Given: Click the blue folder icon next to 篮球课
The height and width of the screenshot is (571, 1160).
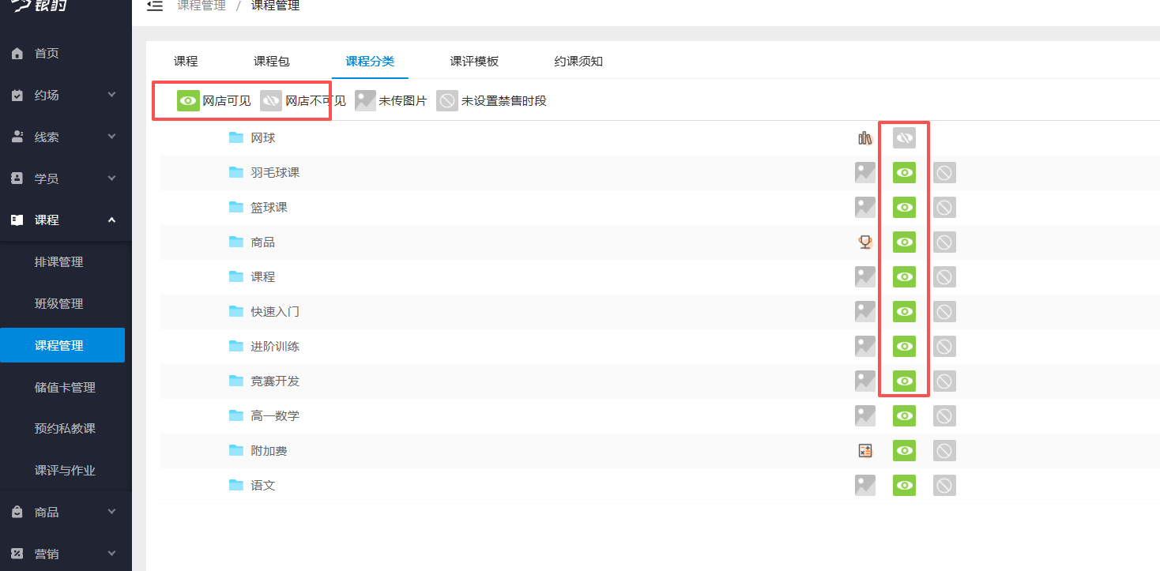Looking at the screenshot, I should (x=236, y=207).
